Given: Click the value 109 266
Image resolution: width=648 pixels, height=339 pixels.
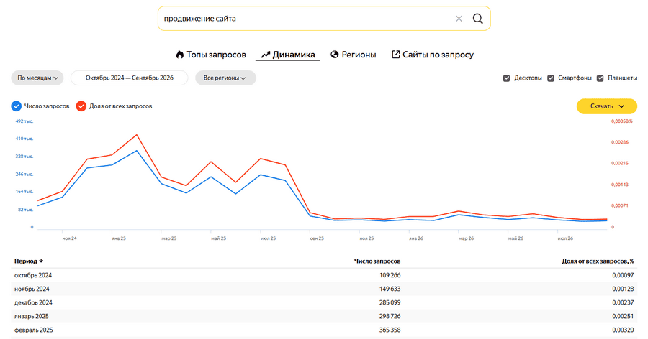Looking at the screenshot, I should (x=390, y=275).
